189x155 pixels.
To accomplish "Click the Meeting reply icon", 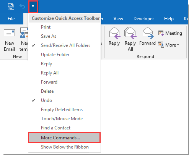I will (x=161, y=33).
